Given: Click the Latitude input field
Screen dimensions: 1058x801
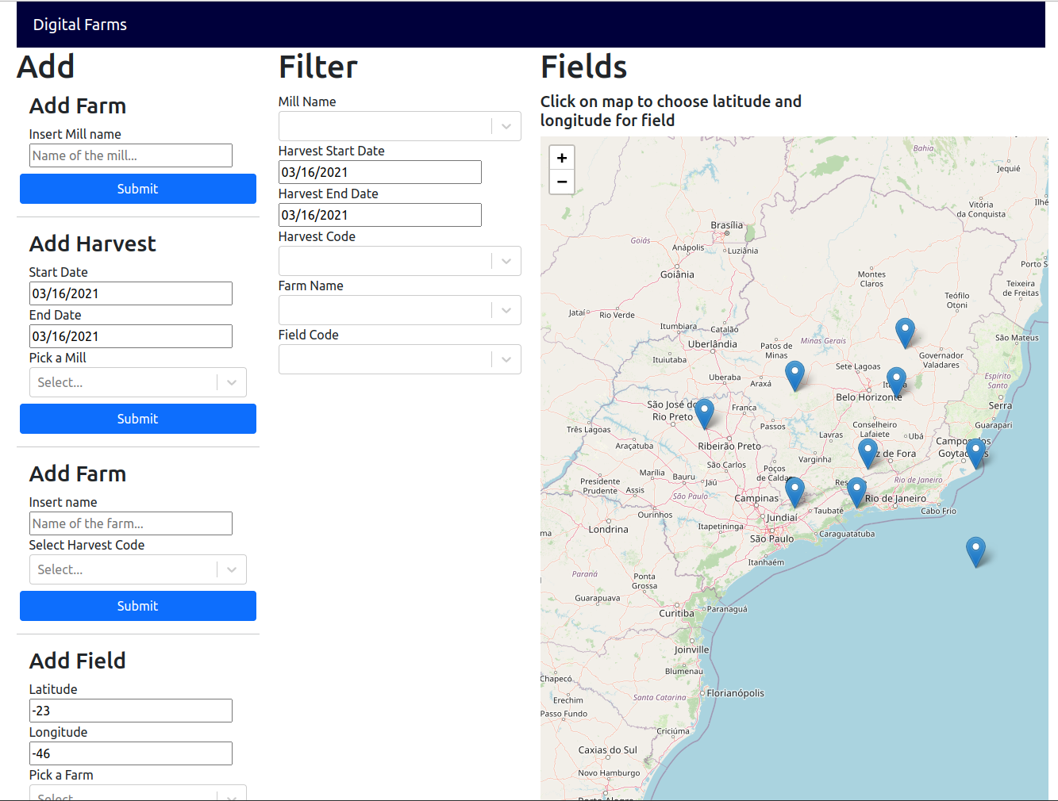Looking at the screenshot, I should 131,711.
